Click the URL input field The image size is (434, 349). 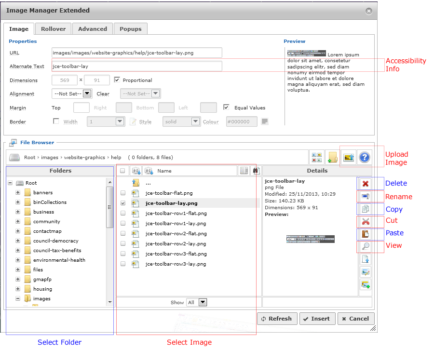(137, 53)
